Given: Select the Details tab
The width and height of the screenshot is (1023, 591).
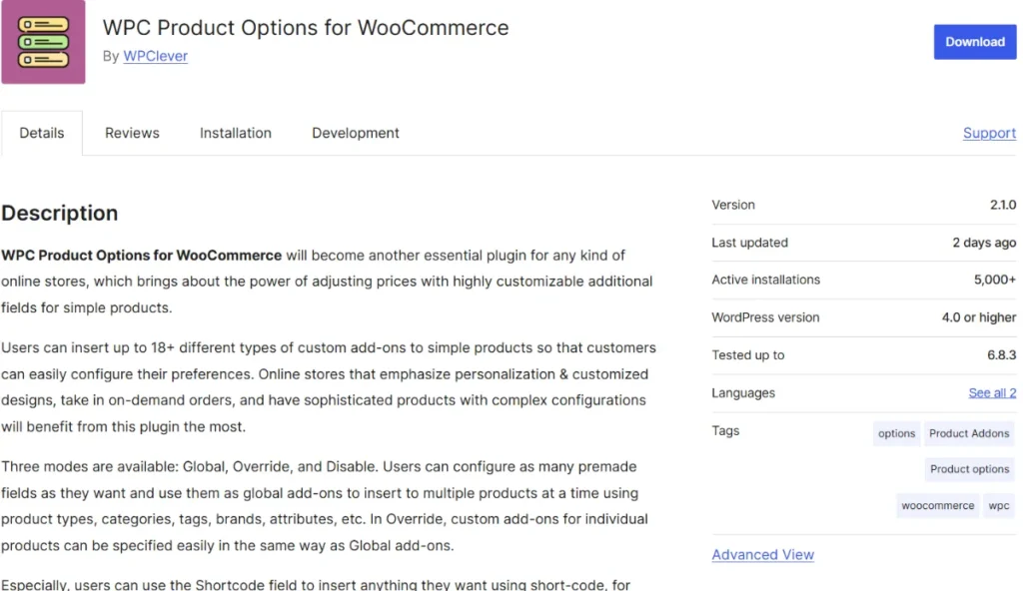Looking at the screenshot, I should 41,132.
